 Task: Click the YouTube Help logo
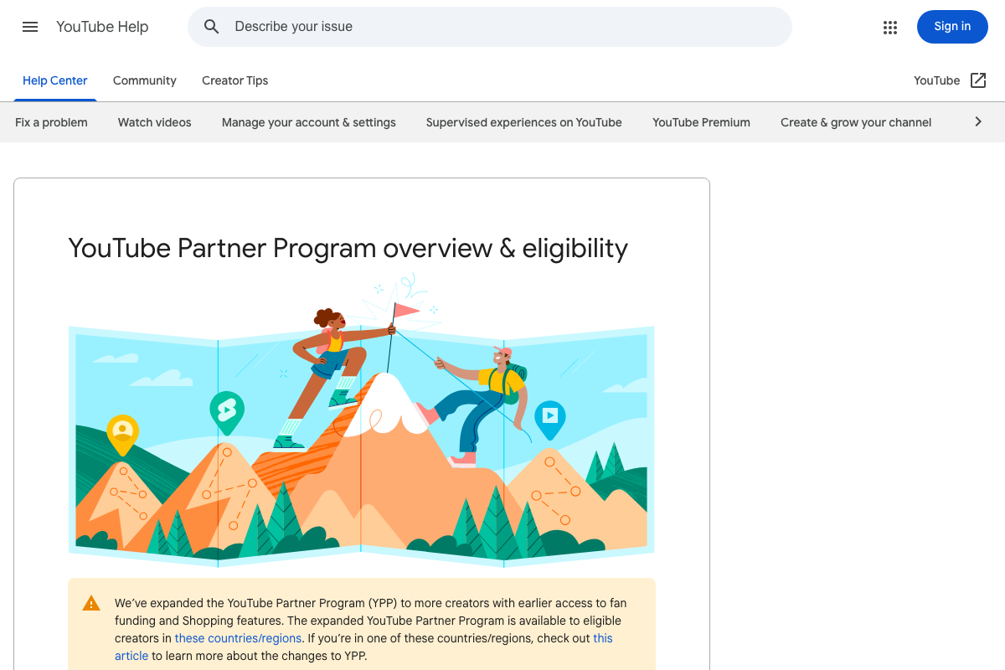102,26
